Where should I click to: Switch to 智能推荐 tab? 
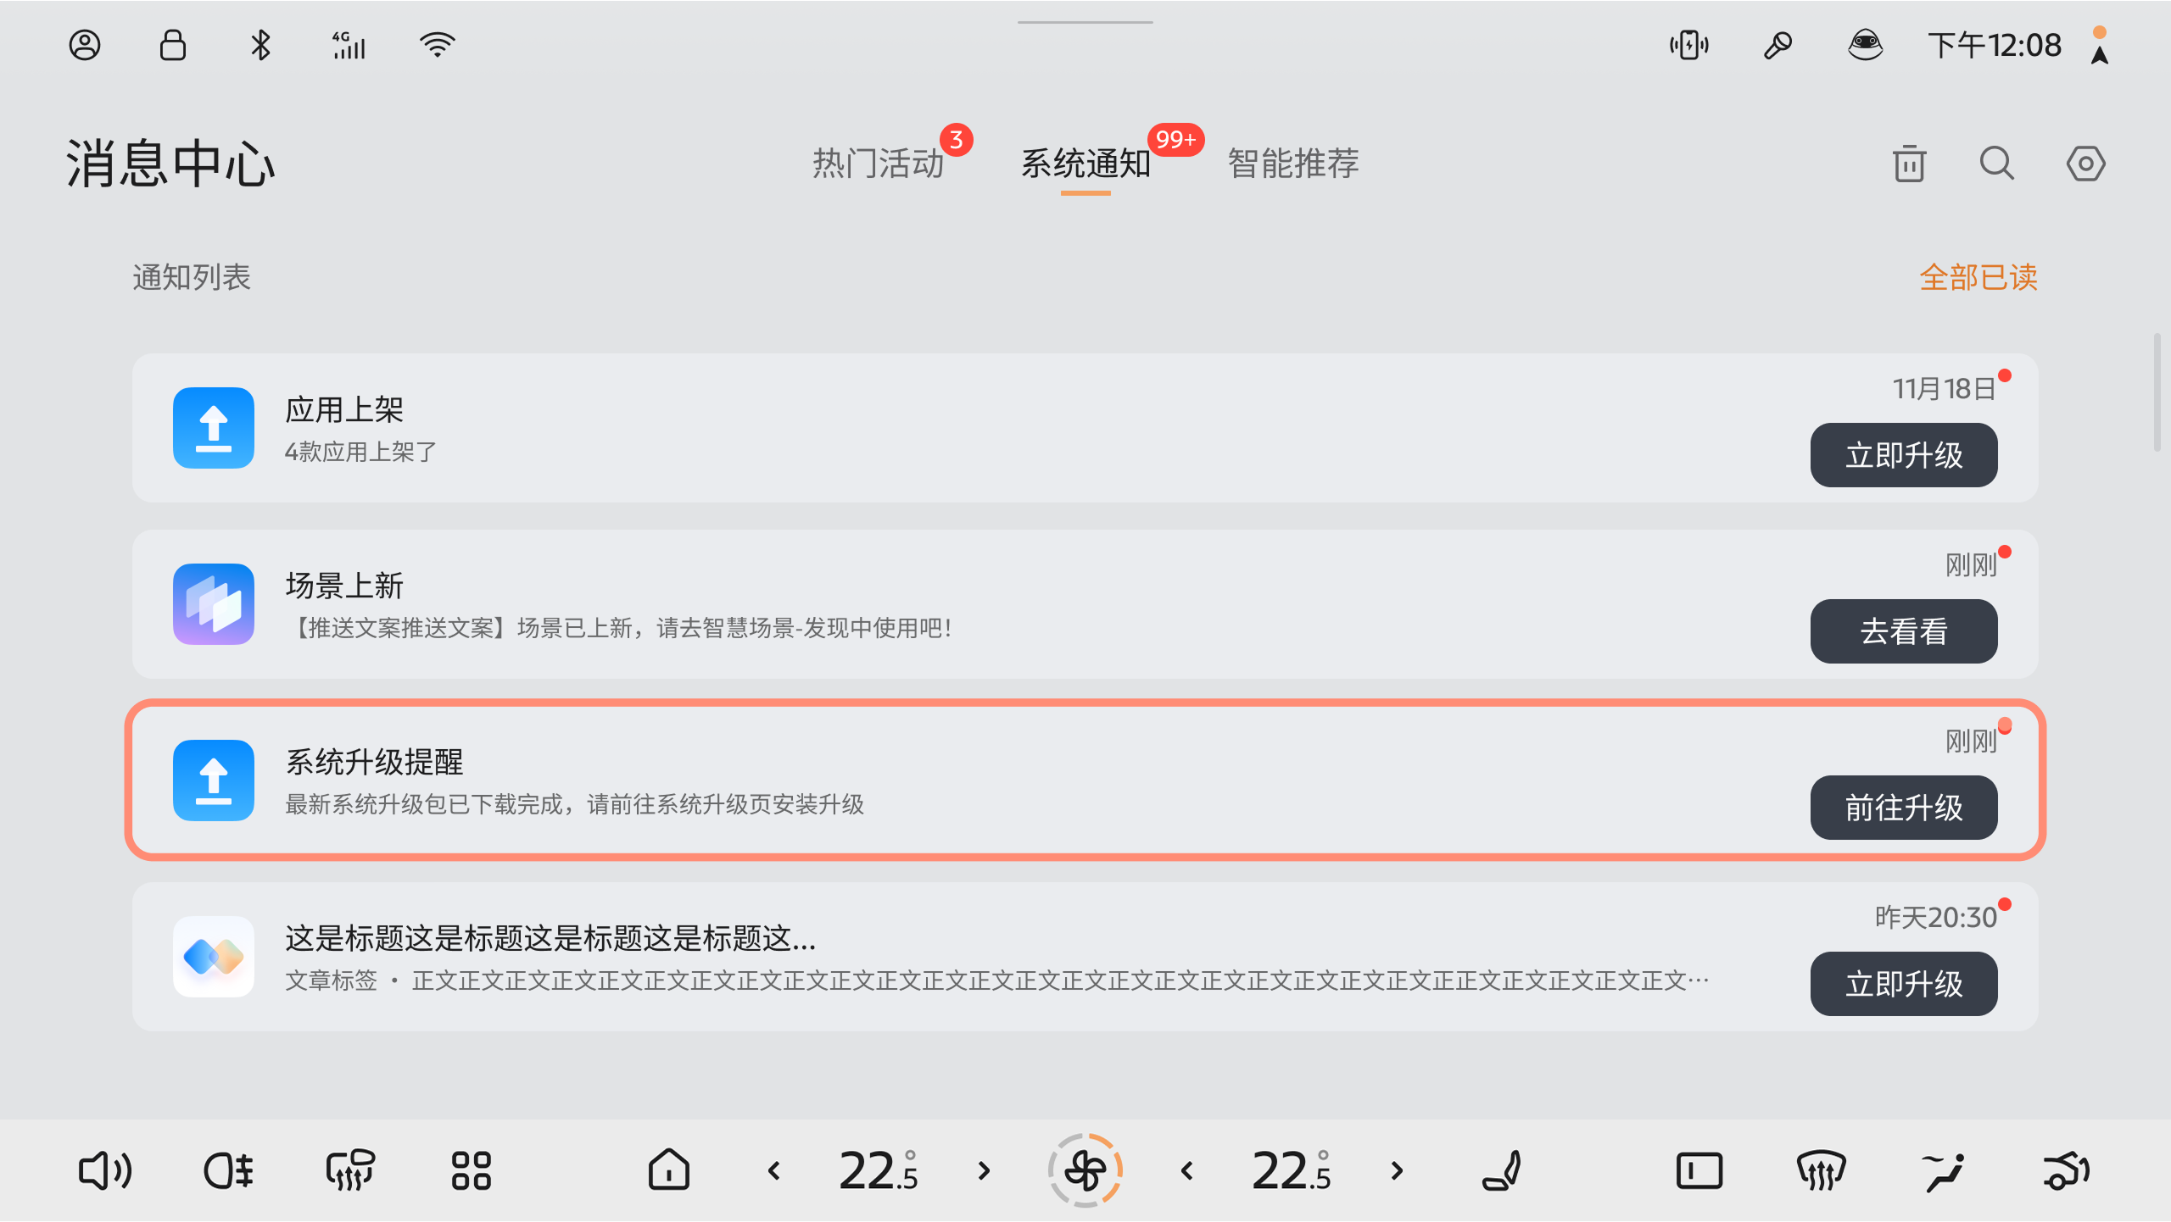click(x=1293, y=164)
